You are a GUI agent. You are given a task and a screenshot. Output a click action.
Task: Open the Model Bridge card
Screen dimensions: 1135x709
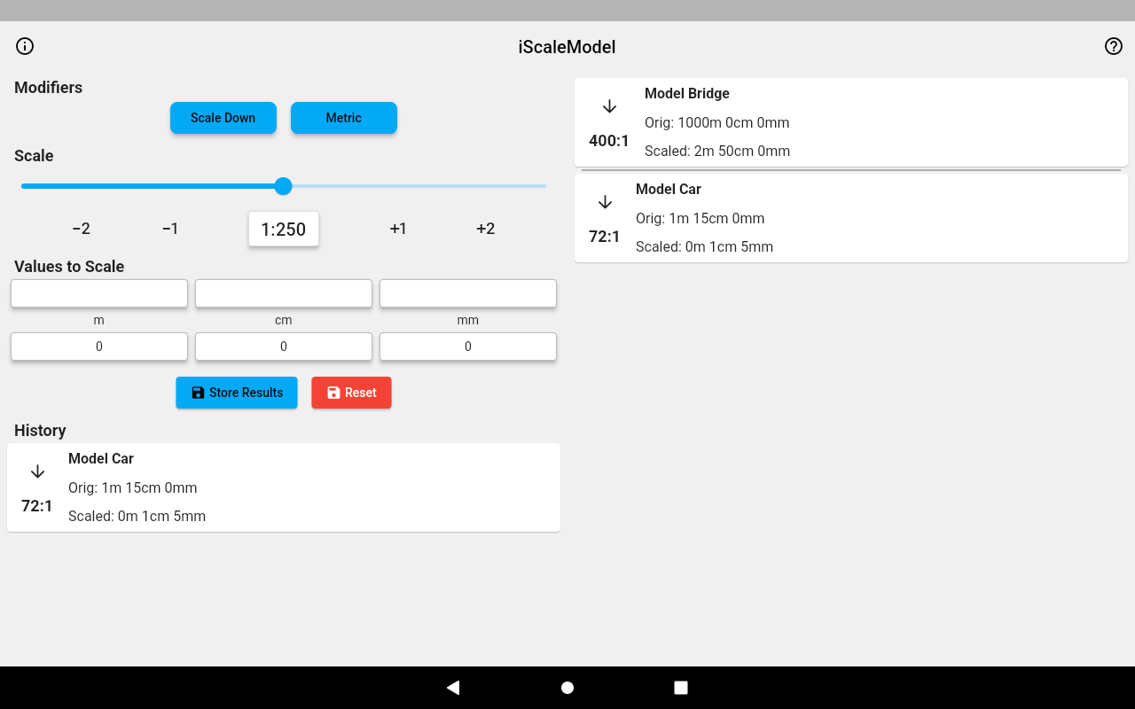[851, 122]
